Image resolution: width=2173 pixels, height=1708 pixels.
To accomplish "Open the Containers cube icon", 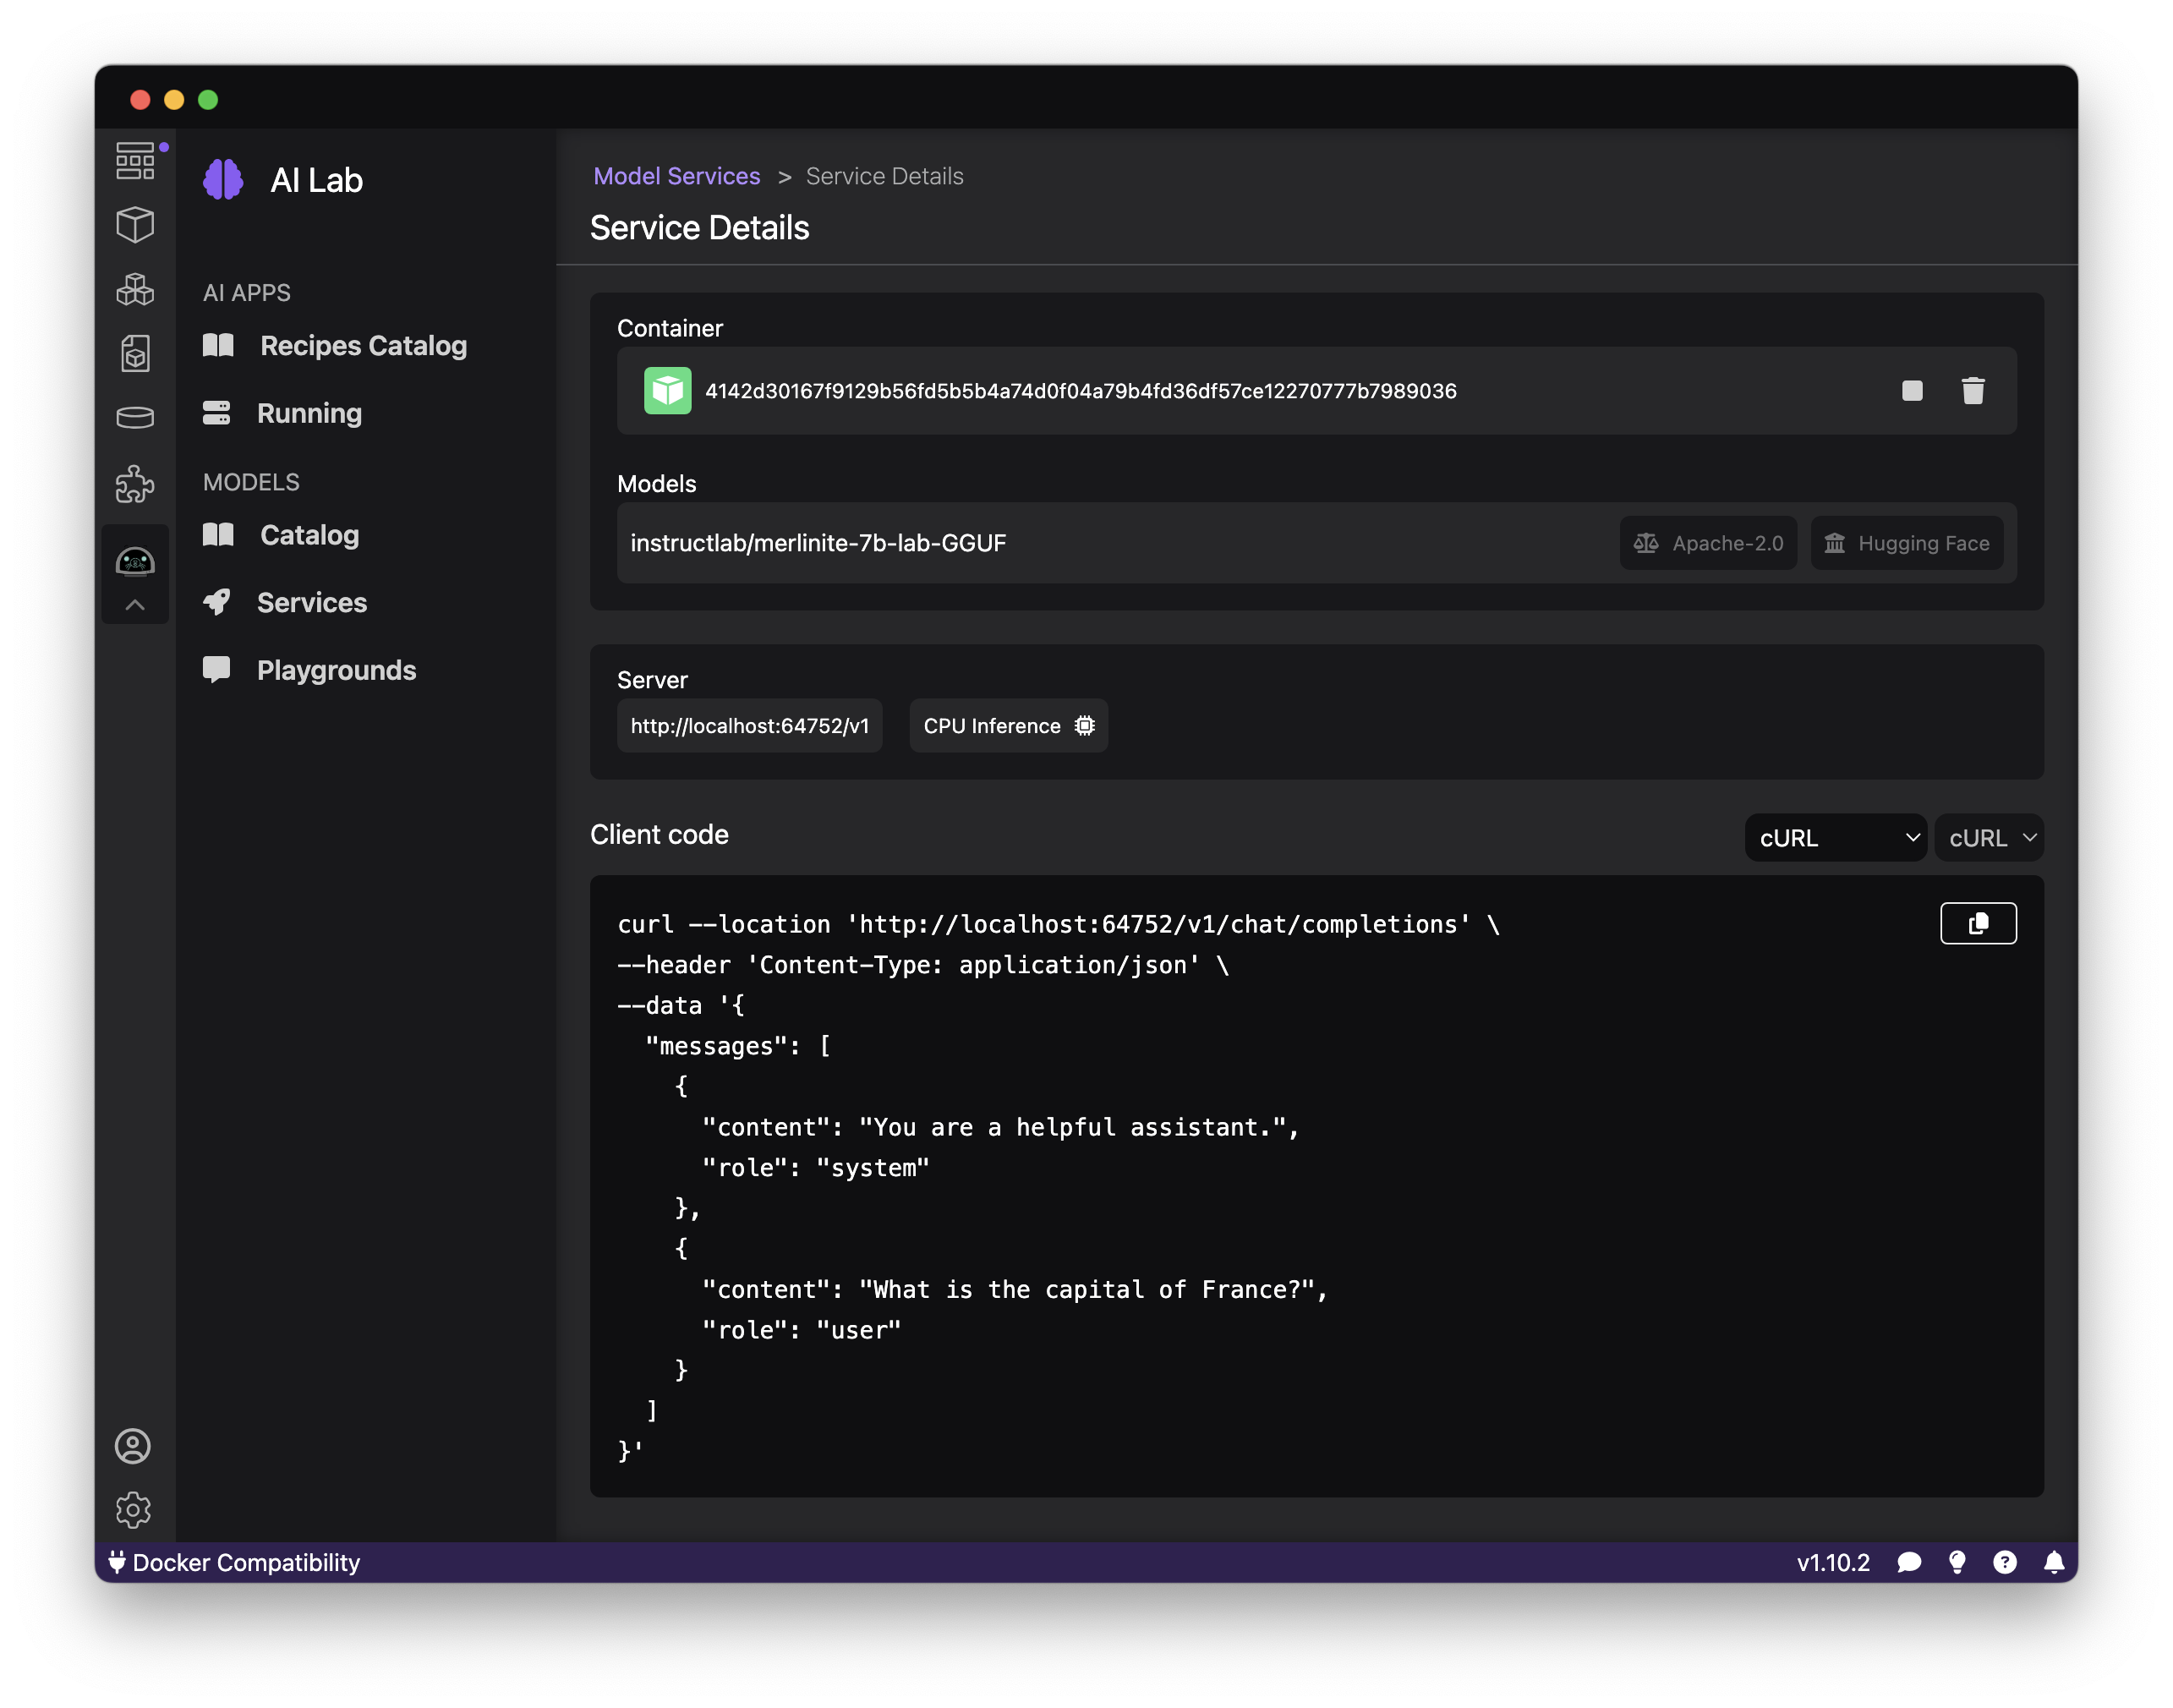I will pos(135,225).
